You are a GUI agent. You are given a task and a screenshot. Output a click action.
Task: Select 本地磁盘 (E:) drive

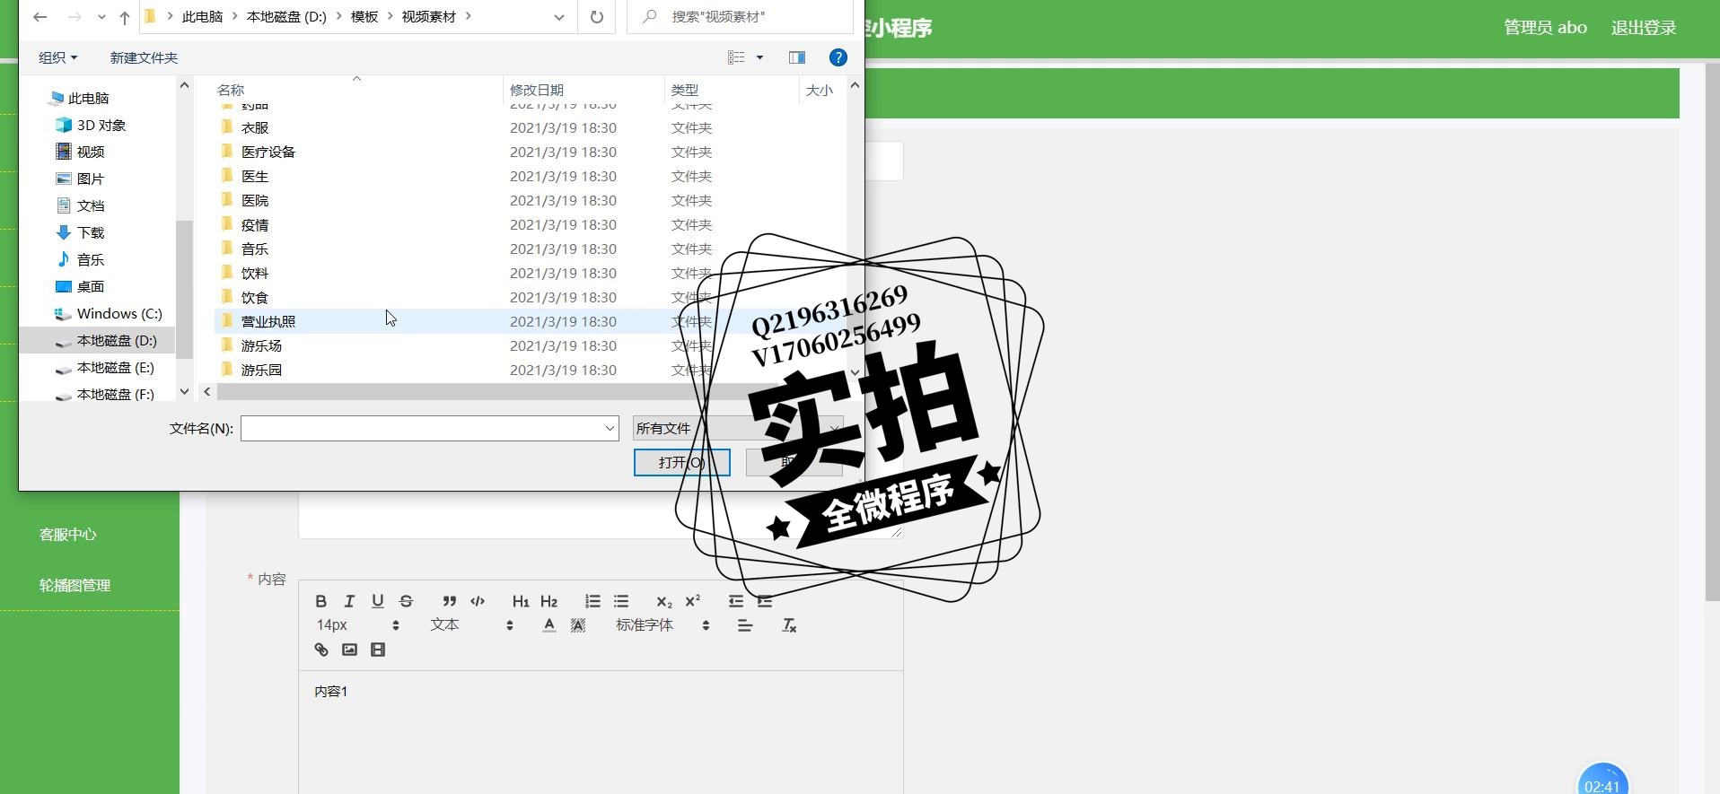[x=115, y=367]
